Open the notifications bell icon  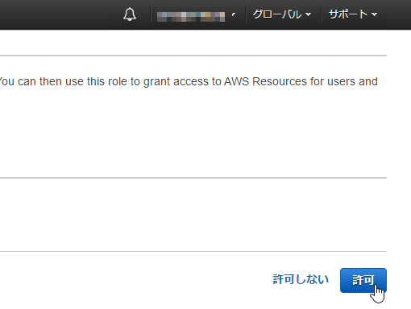pos(130,14)
